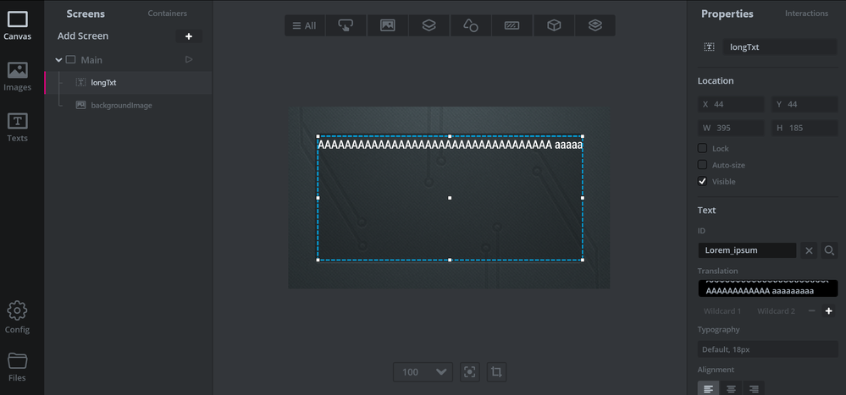
Task: Open the Custom containers group (last toolbar icon)
Action: (595, 25)
